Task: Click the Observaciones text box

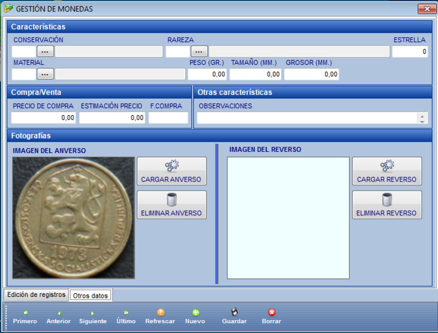Action: (307, 118)
